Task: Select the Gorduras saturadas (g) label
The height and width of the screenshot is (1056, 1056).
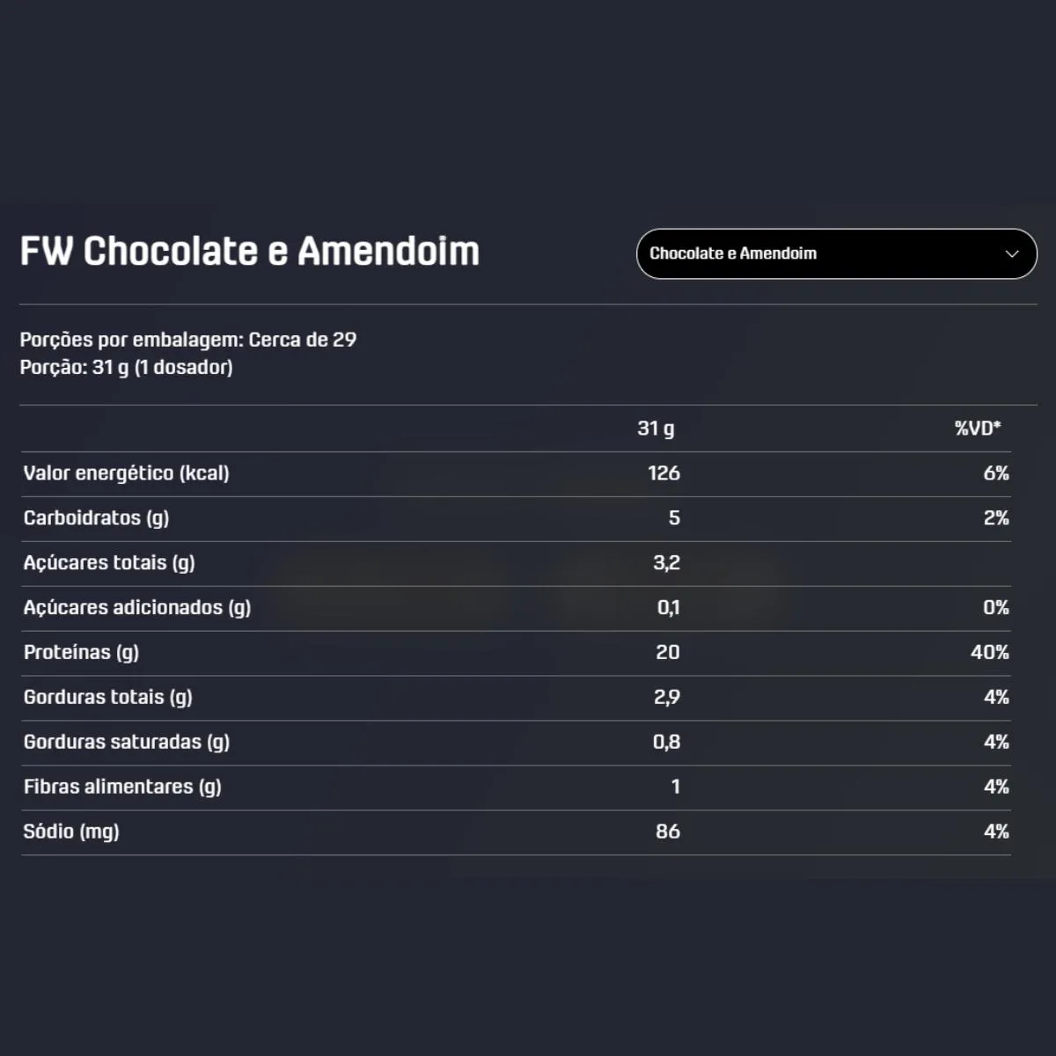Action: point(127,743)
